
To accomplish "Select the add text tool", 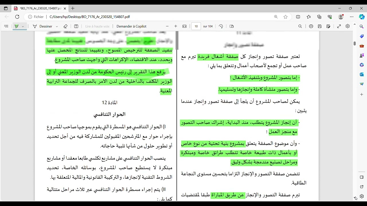I will pyautogui.click(x=76, y=26).
